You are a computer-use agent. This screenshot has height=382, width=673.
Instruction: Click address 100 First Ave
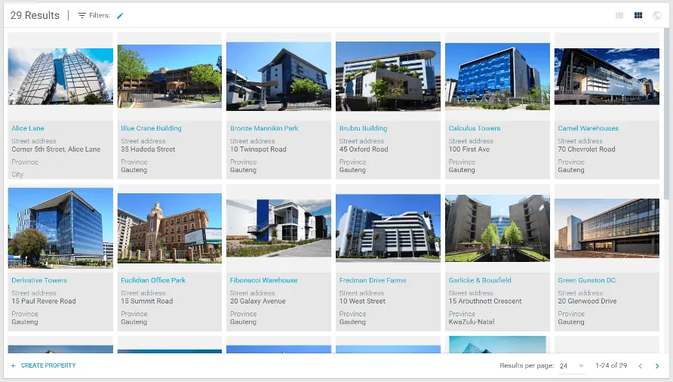(x=469, y=149)
